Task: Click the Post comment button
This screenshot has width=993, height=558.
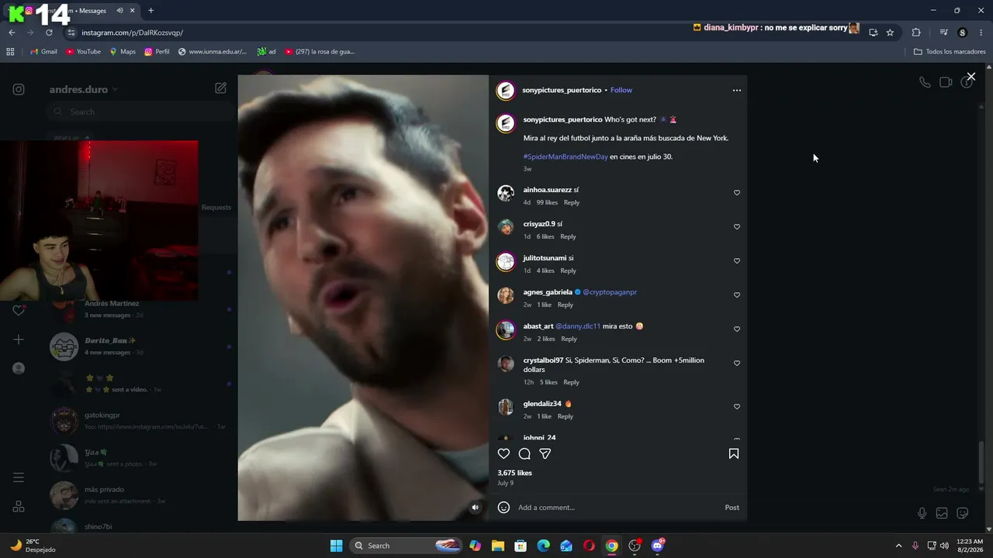Action: pyautogui.click(x=732, y=508)
